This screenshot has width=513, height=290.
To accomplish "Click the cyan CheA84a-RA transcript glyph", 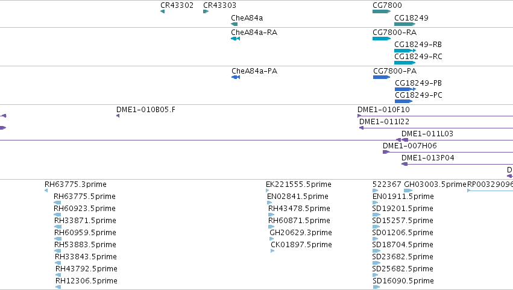I will click(x=235, y=39).
